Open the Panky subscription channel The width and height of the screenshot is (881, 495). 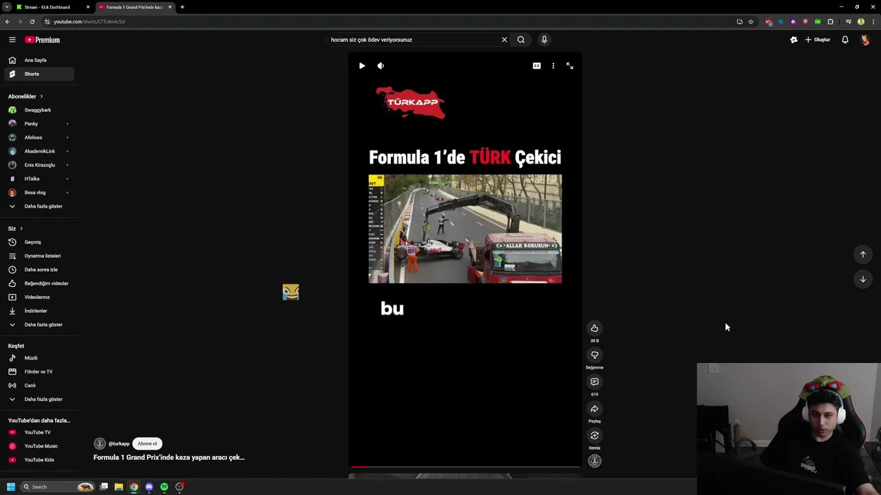coord(39,124)
